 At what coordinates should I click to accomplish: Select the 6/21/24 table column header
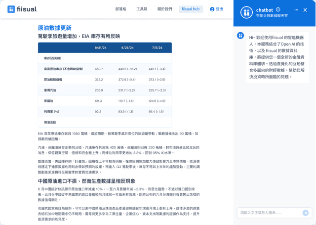click(101, 47)
